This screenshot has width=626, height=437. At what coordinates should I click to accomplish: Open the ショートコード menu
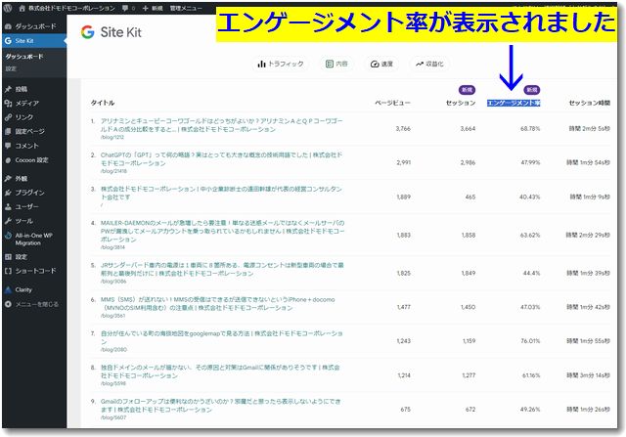[x=34, y=271]
